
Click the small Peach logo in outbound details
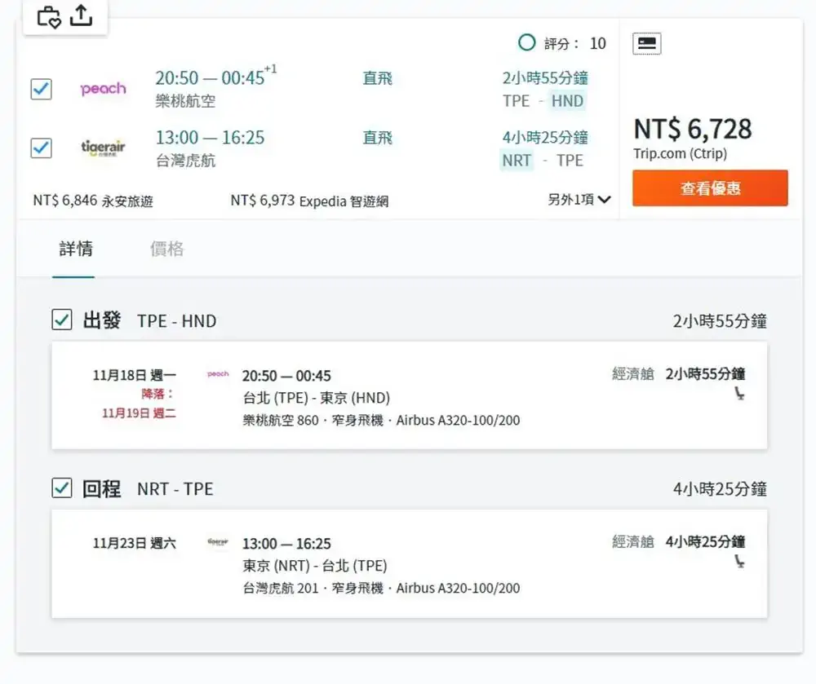point(218,373)
